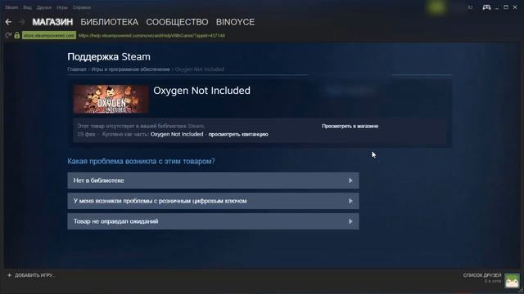Open the Друзья menu
Screen dimensions: 524x294
click(x=44, y=7)
